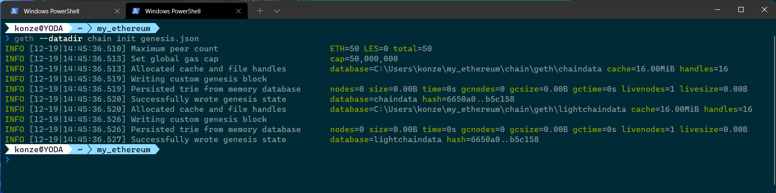Click my_ethereum in the top prompt
Image resolution: width=776 pixels, height=193 pixels.
(123, 28)
